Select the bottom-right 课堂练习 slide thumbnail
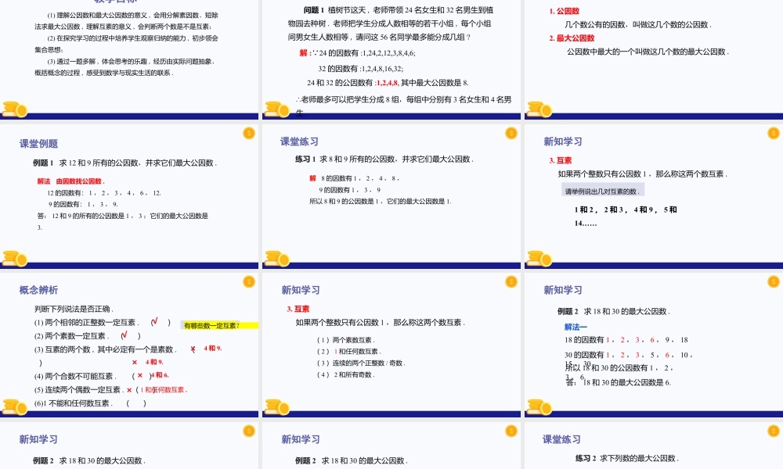783x469 pixels. (x=651, y=449)
